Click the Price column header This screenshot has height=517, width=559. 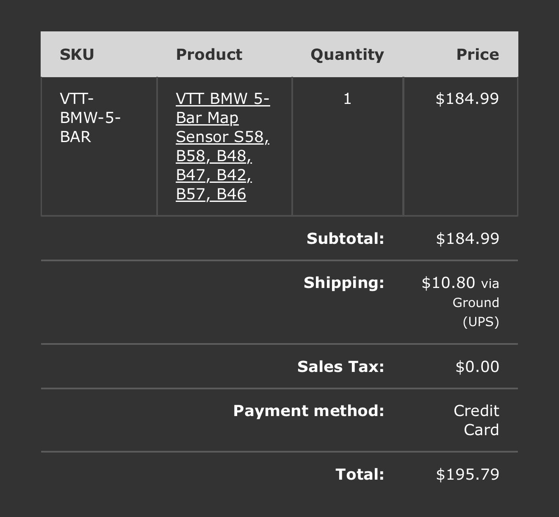tap(477, 54)
